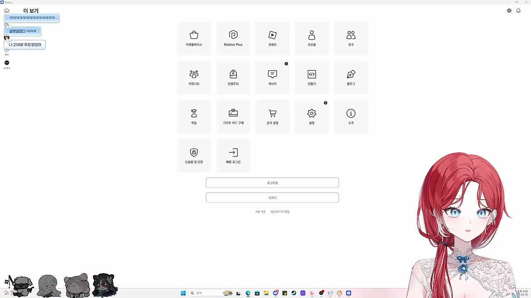Click the 로그아웃 button
Viewport: 531px width, 298px height.
pyautogui.click(x=272, y=183)
